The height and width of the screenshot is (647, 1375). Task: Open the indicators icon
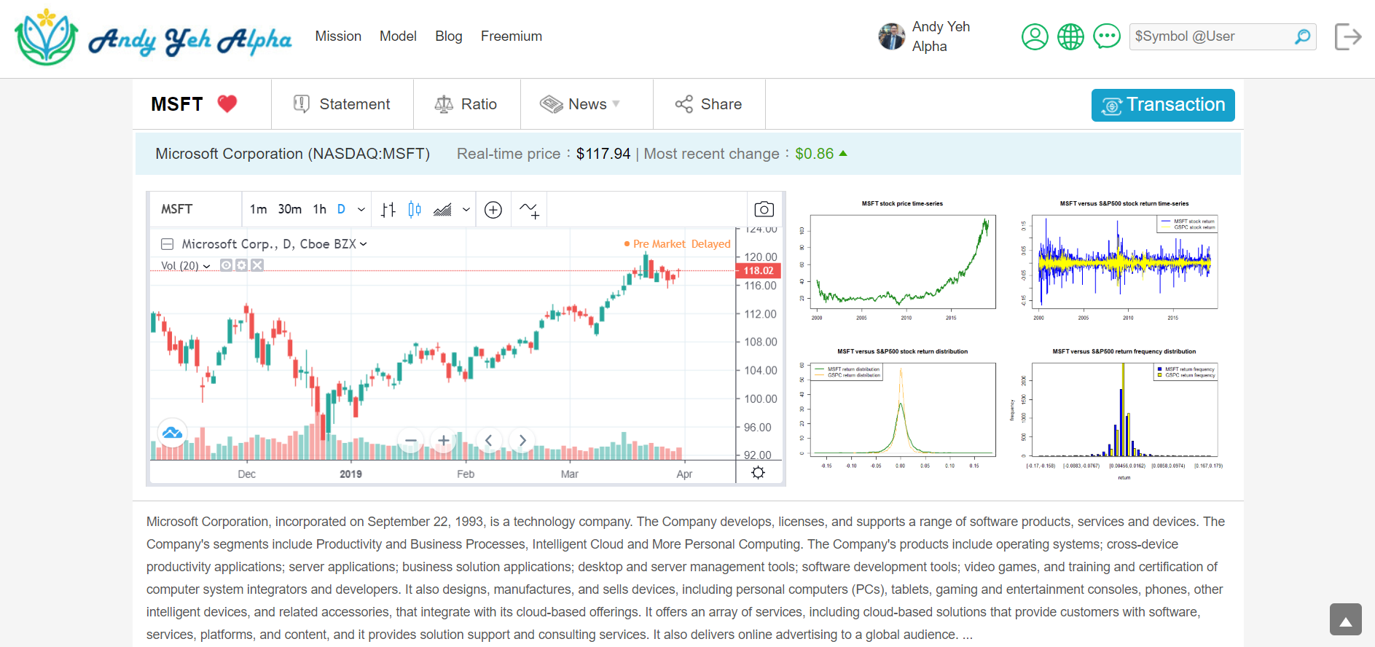pos(529,210)
